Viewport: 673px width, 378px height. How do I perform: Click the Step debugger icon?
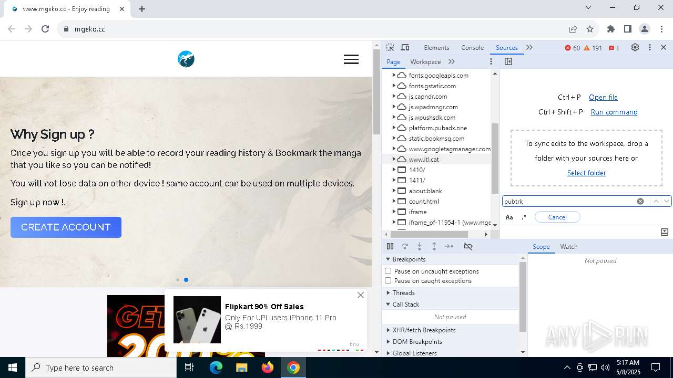(x=449, y=246)
